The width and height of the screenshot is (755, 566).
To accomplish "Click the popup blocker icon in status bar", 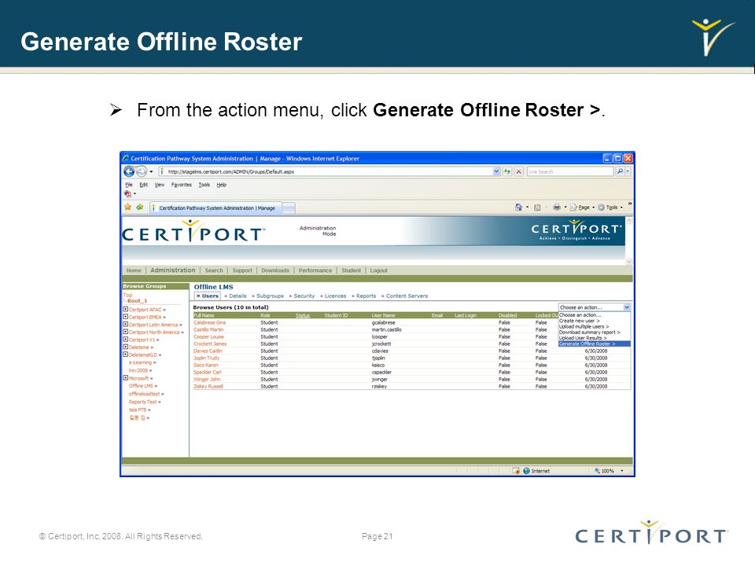I will tap(516, 471).
